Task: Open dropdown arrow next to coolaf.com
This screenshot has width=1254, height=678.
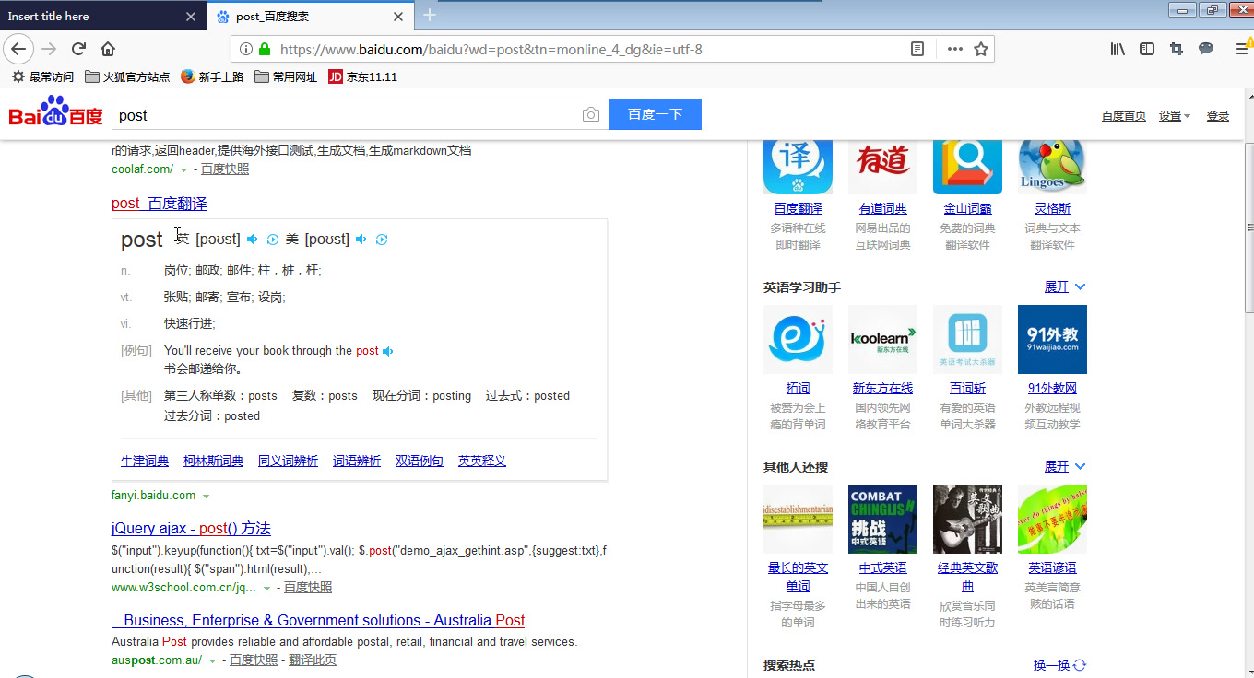Action: coord(183,170)
